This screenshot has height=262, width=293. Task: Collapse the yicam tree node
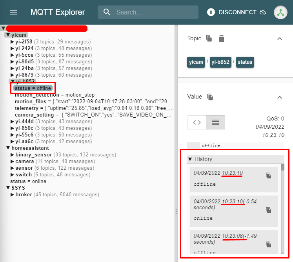tap(8, 35)
